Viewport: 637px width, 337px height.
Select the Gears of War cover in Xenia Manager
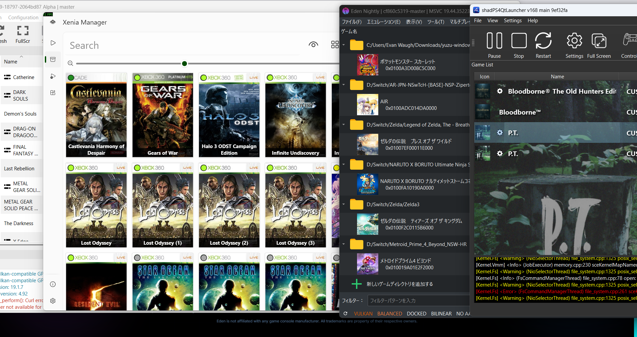(163, 115)
